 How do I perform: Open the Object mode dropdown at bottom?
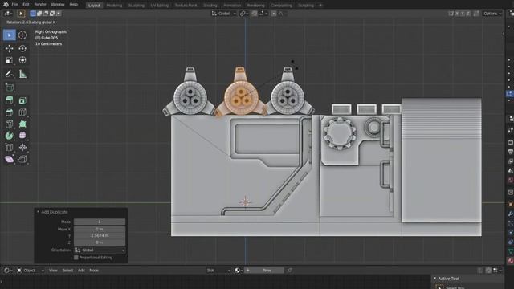[x=31, y=271]
